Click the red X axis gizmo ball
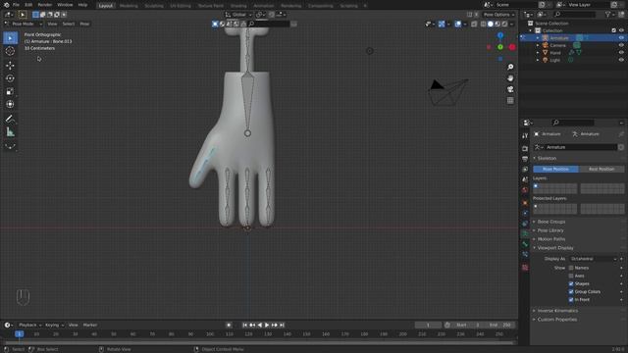 [512, 47]
